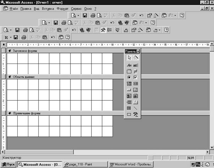Pick the Unbound Object Frame tool

pos(129,96)
